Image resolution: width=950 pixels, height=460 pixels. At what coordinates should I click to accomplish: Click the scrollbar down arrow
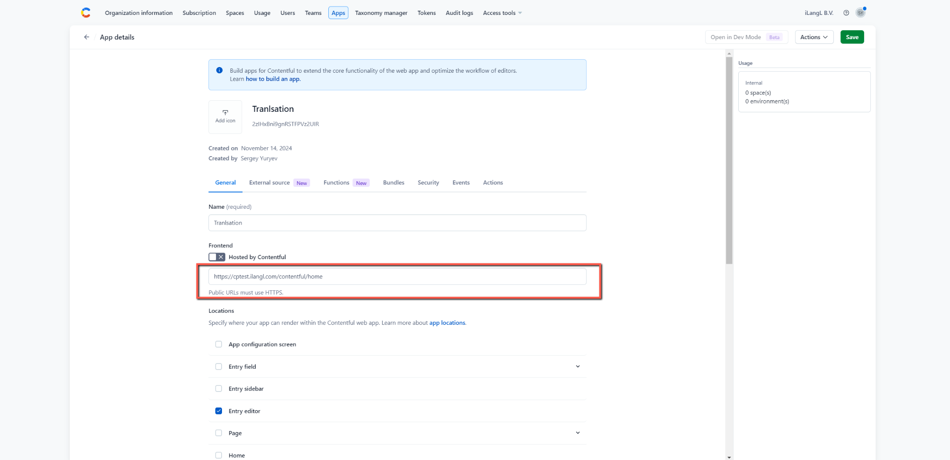coord(729,457)
